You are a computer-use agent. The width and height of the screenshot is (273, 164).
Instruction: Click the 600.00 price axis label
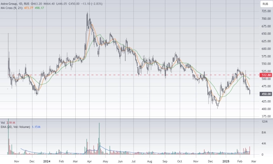pyautogui.click(x=266, y=49)
